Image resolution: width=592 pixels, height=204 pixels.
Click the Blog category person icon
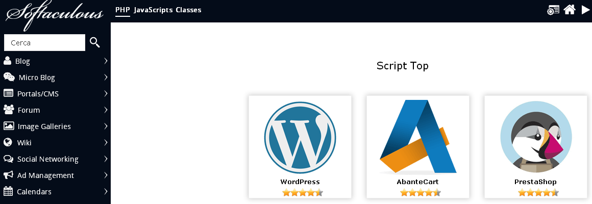click(7, 61)
